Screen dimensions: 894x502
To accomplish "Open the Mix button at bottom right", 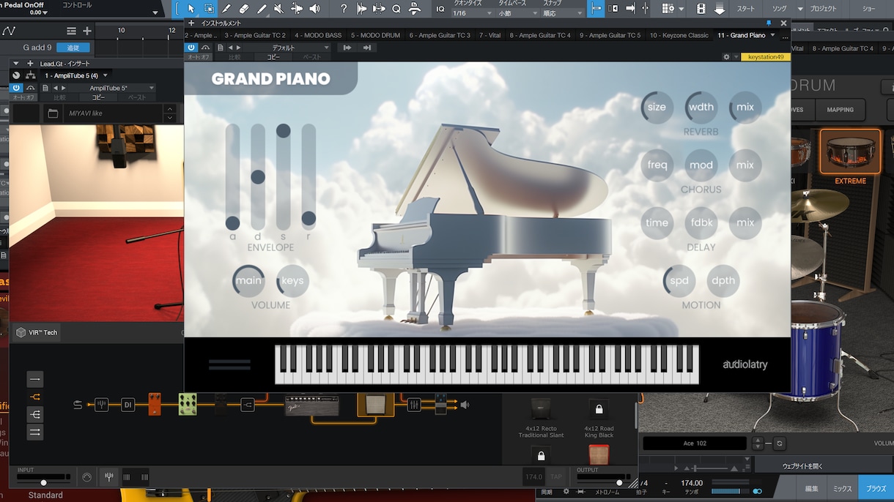I will pyautogui.click(x=842, y=488).
